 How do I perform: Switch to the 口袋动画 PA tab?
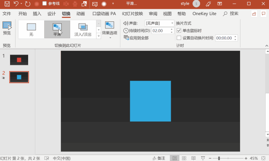104,13
